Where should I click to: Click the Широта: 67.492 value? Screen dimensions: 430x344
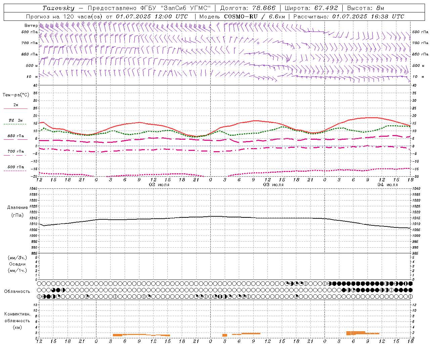(x=311, y=8)
